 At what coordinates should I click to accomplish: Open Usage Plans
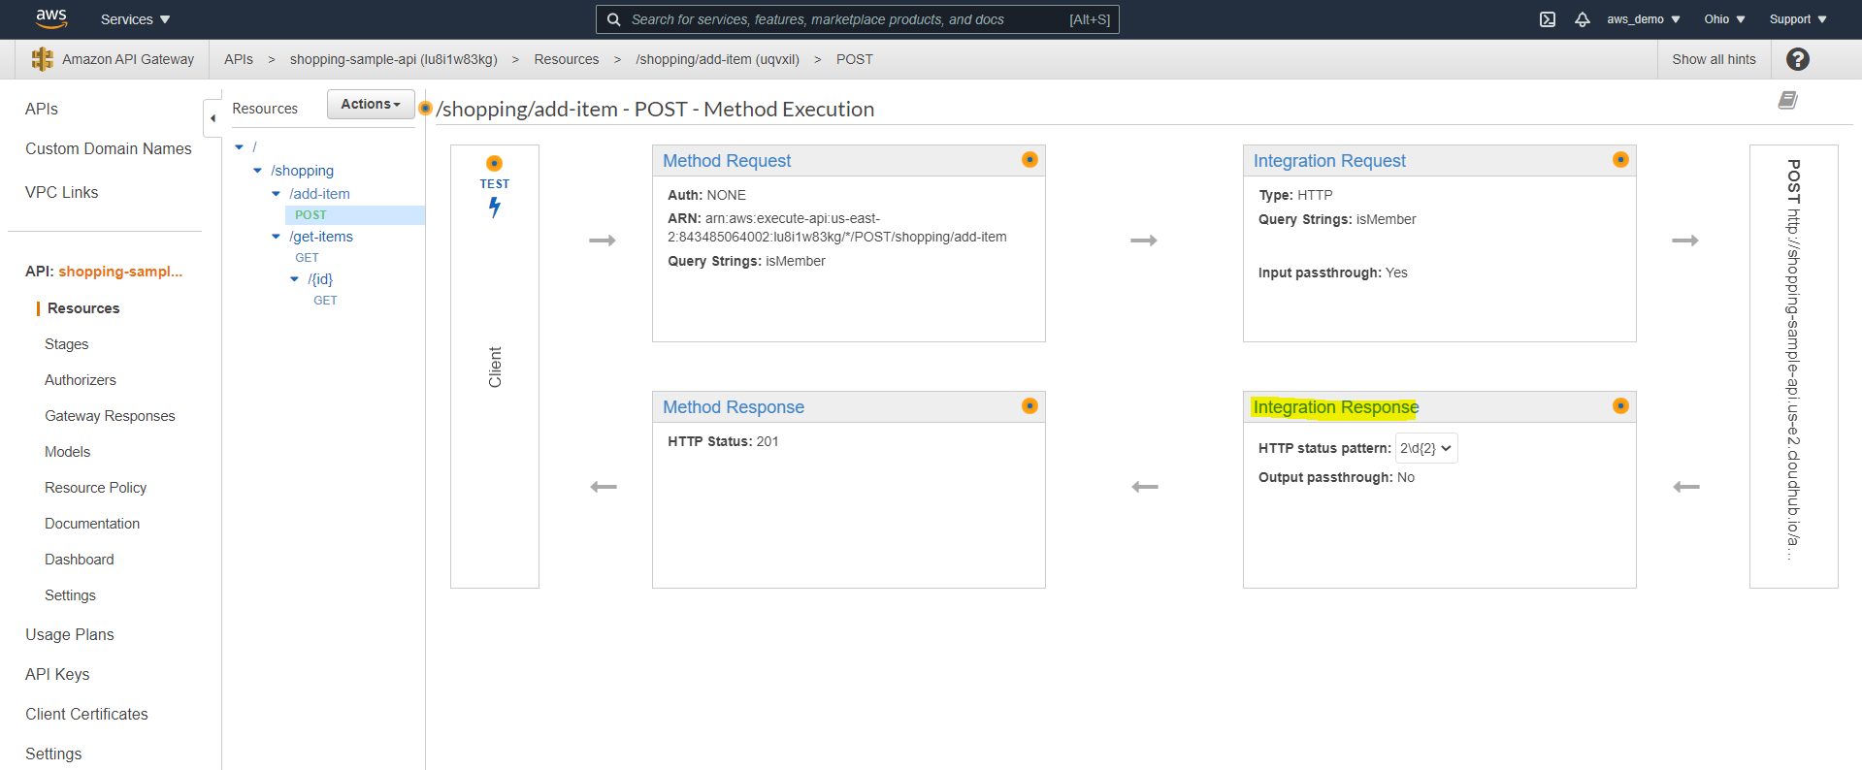pyautogui.click(x=70, y=634)
